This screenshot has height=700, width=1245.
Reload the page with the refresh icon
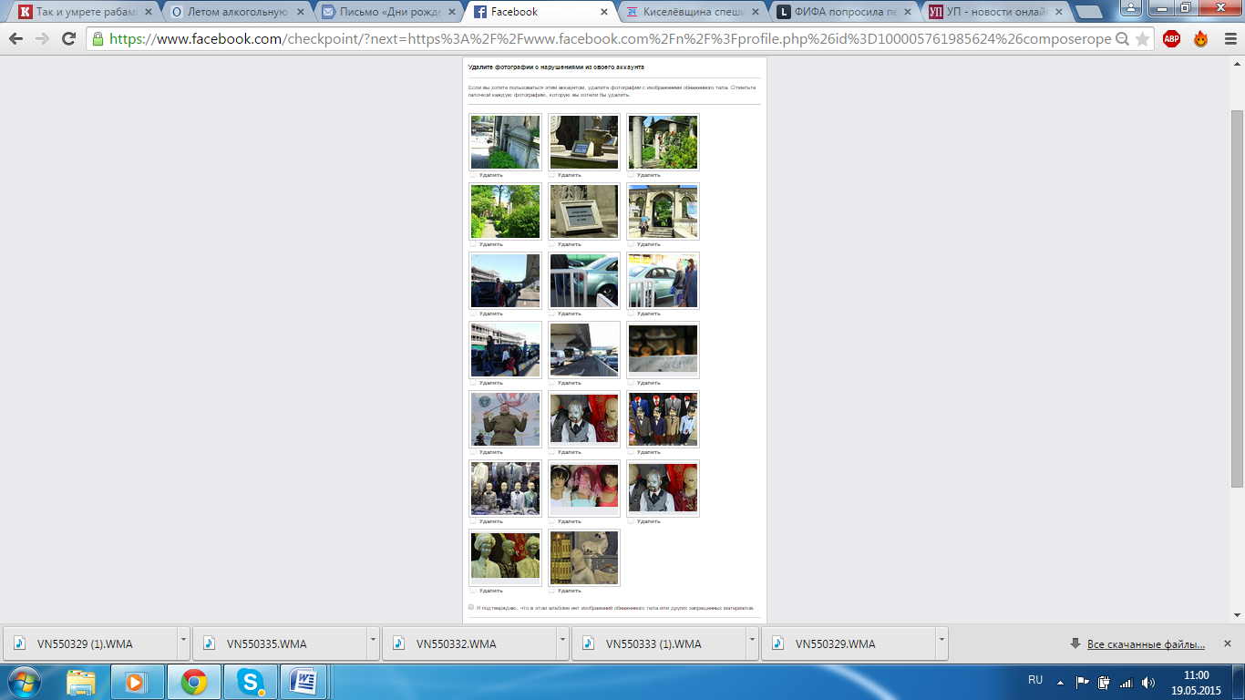point(68,39)
